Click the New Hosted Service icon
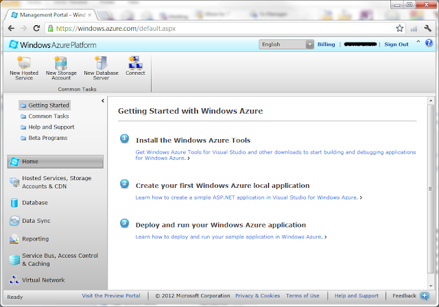Viewport: 439px width, 307px height. pyautogui.click(x=24, y=62)
